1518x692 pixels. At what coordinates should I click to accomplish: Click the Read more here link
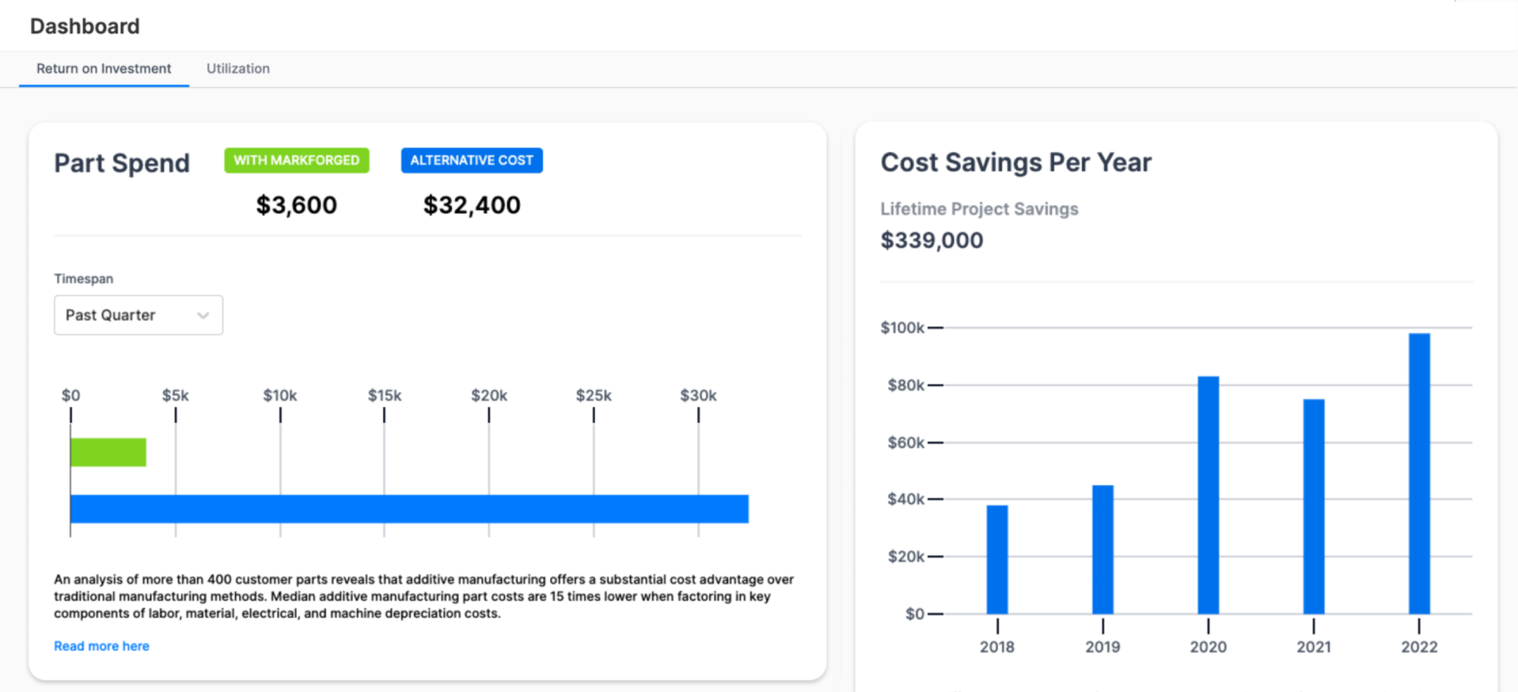pyautogui.click(x=101, y=646)
